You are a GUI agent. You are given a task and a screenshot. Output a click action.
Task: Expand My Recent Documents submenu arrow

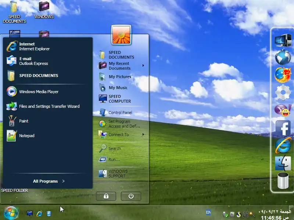point(143,66)
